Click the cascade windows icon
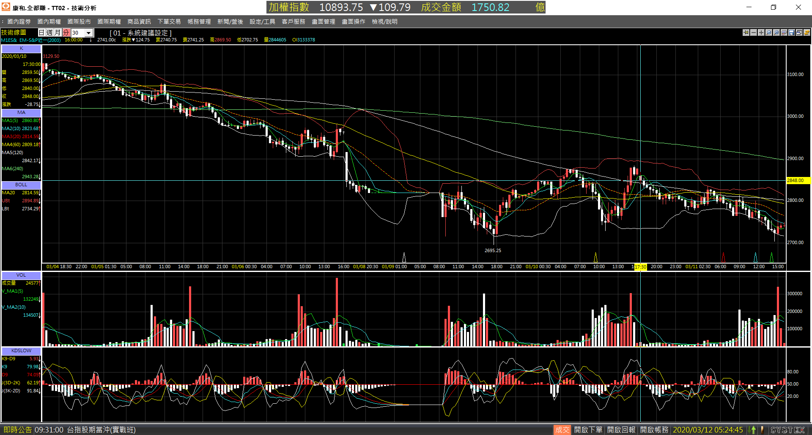Image resolution: width=812 pixels, height=435 pixels. (799, 33)
